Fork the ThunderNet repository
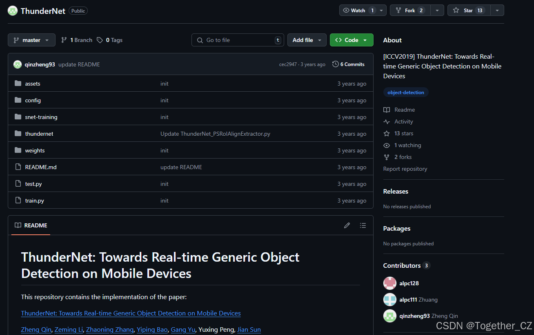 (x=410, y=10)
